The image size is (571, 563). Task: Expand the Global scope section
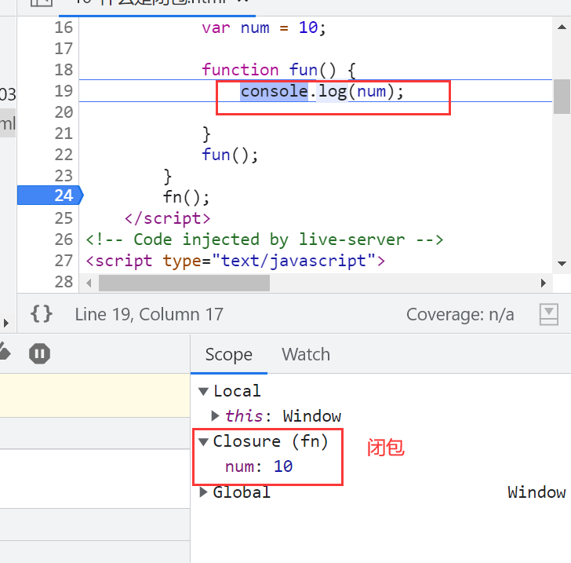click(x=204, y=492)
